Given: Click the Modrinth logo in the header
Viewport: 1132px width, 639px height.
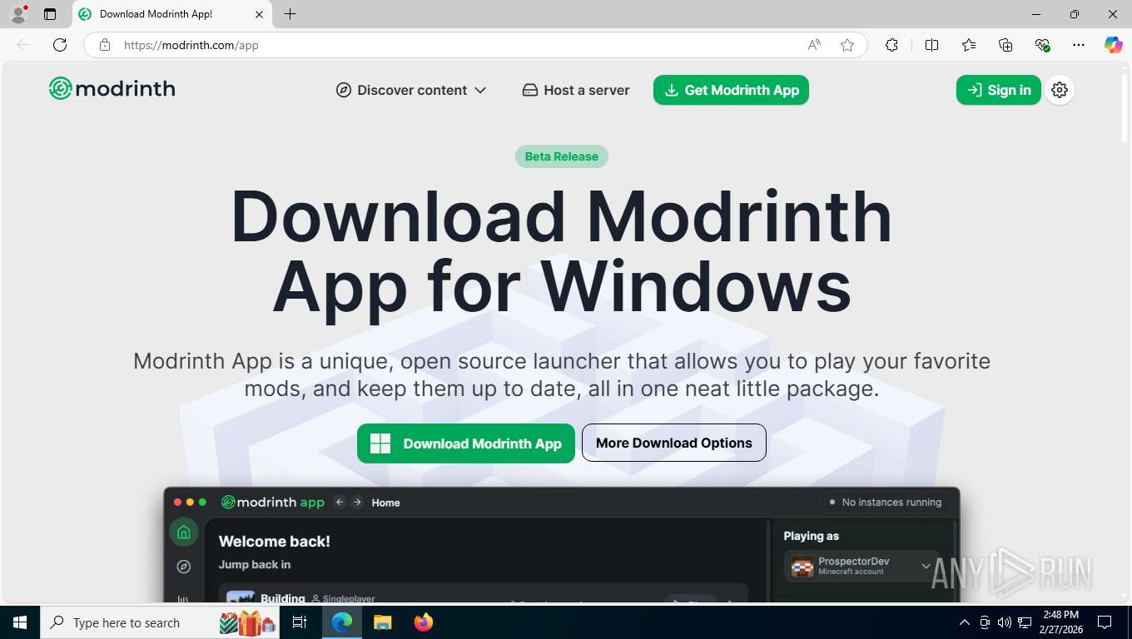Looking at the screenshot, I should (x=112, y=88).
